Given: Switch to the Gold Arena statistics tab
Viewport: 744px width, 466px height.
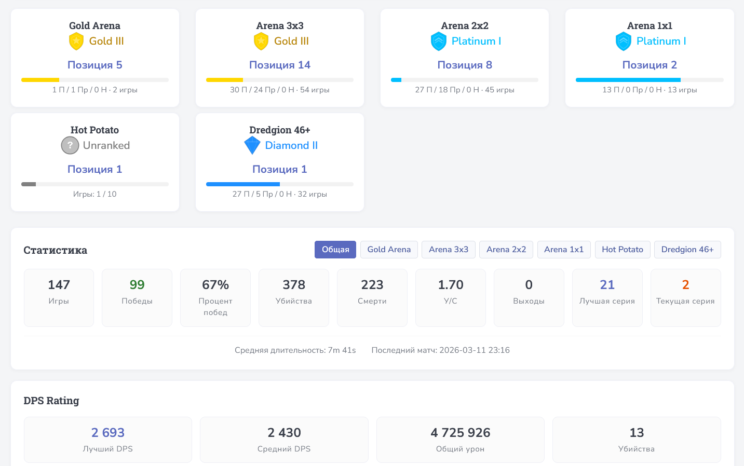Looking at the screenshot, I should click(x=389, y=250).
